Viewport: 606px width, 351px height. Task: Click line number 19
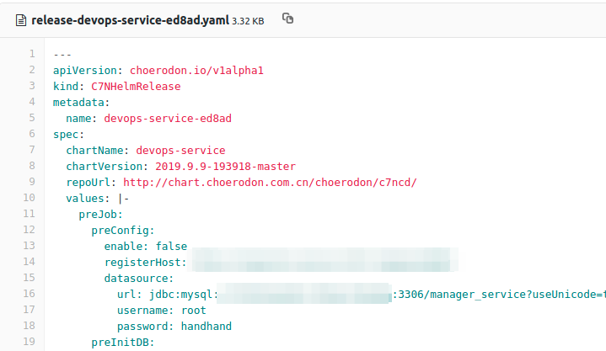coord(29,341)
